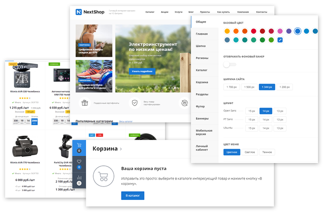Click the gift certificates icon
Image resolution: width=324 pixels, height=212 pixels.
pos(84,103)
